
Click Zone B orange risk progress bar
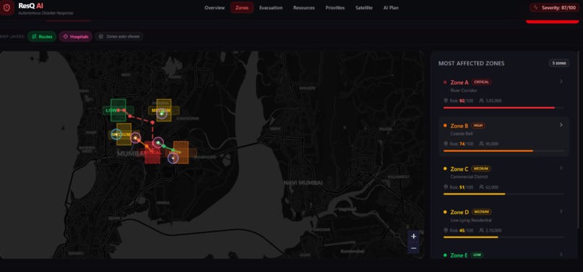click(503, 150)
